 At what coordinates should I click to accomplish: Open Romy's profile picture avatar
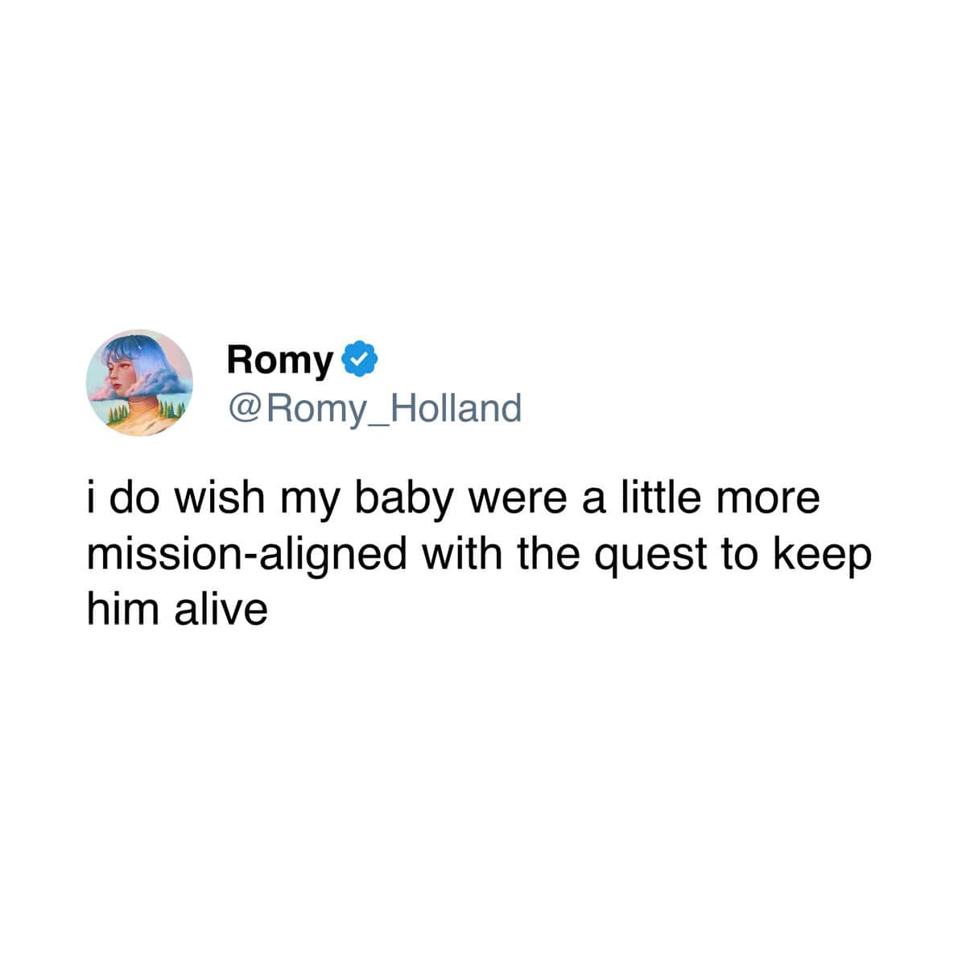tap(139, 382)
